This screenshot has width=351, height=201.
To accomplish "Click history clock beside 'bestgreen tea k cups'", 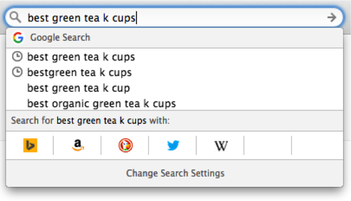I will (x=17, y=73).
